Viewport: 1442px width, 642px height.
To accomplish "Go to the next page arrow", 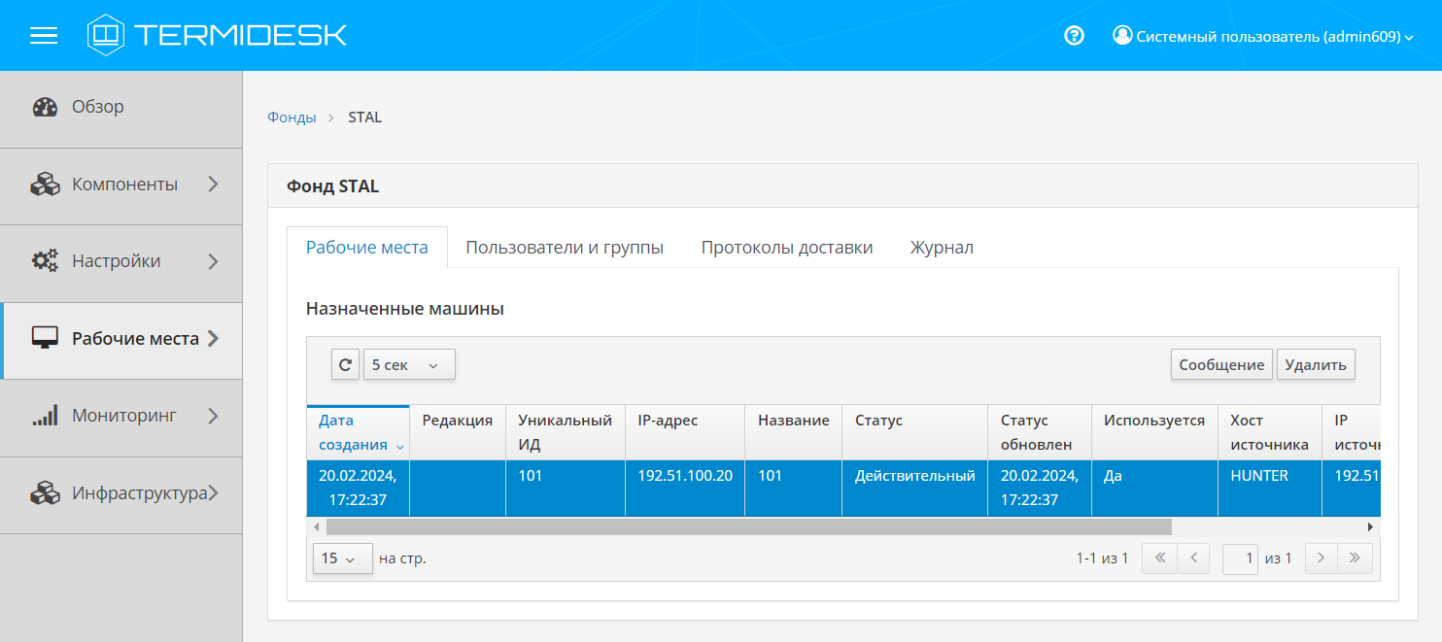I will [x=1321, y=558].
